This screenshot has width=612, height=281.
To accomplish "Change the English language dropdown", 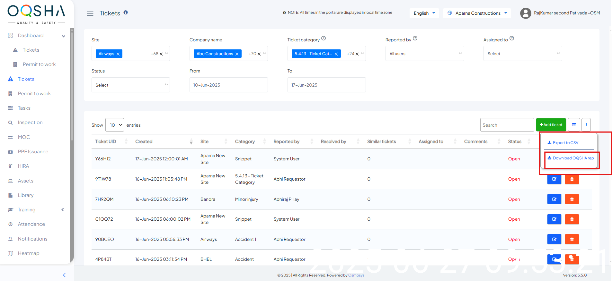I will point(424,13).
